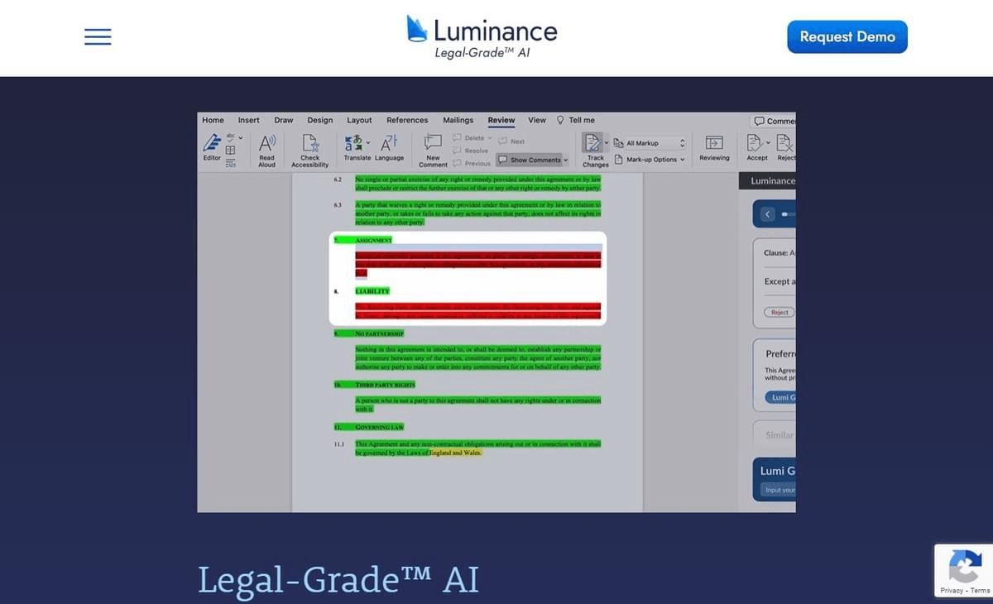Image resolution: width=993 pixels, height=604 pixels.
Task: Toggle the Track Changes icon
Action: [593, 143]
